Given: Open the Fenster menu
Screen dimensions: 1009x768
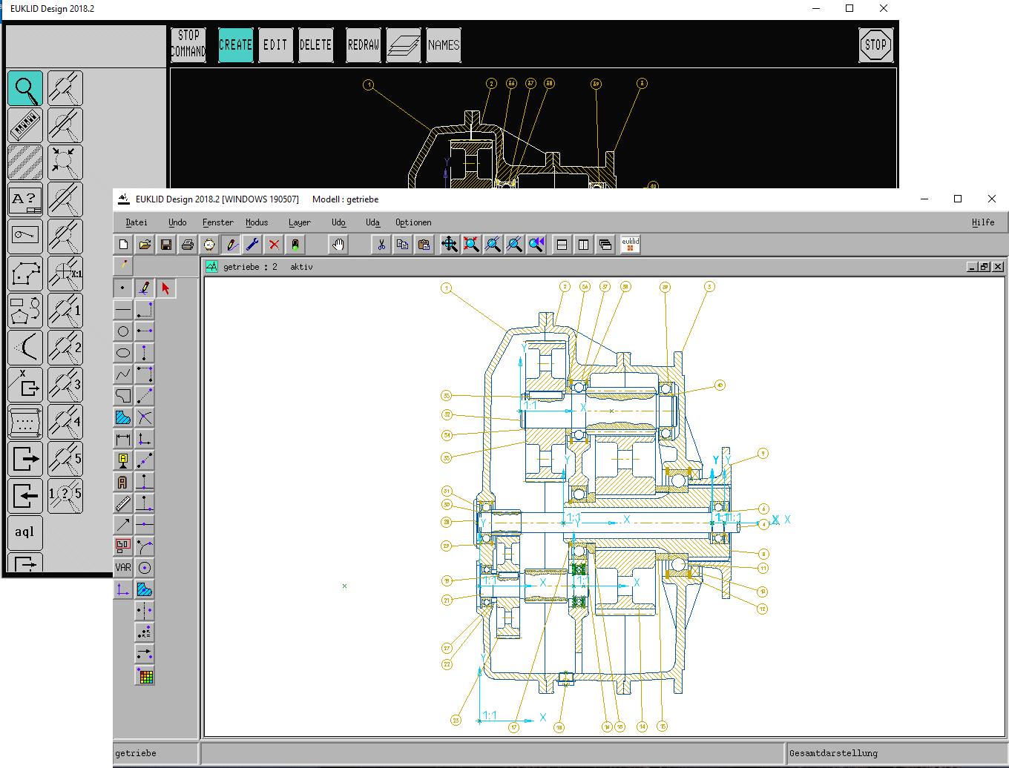Looking at the screenshot, I should click(218, 222).
